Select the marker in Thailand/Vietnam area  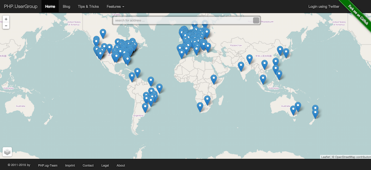coord(264,65)
